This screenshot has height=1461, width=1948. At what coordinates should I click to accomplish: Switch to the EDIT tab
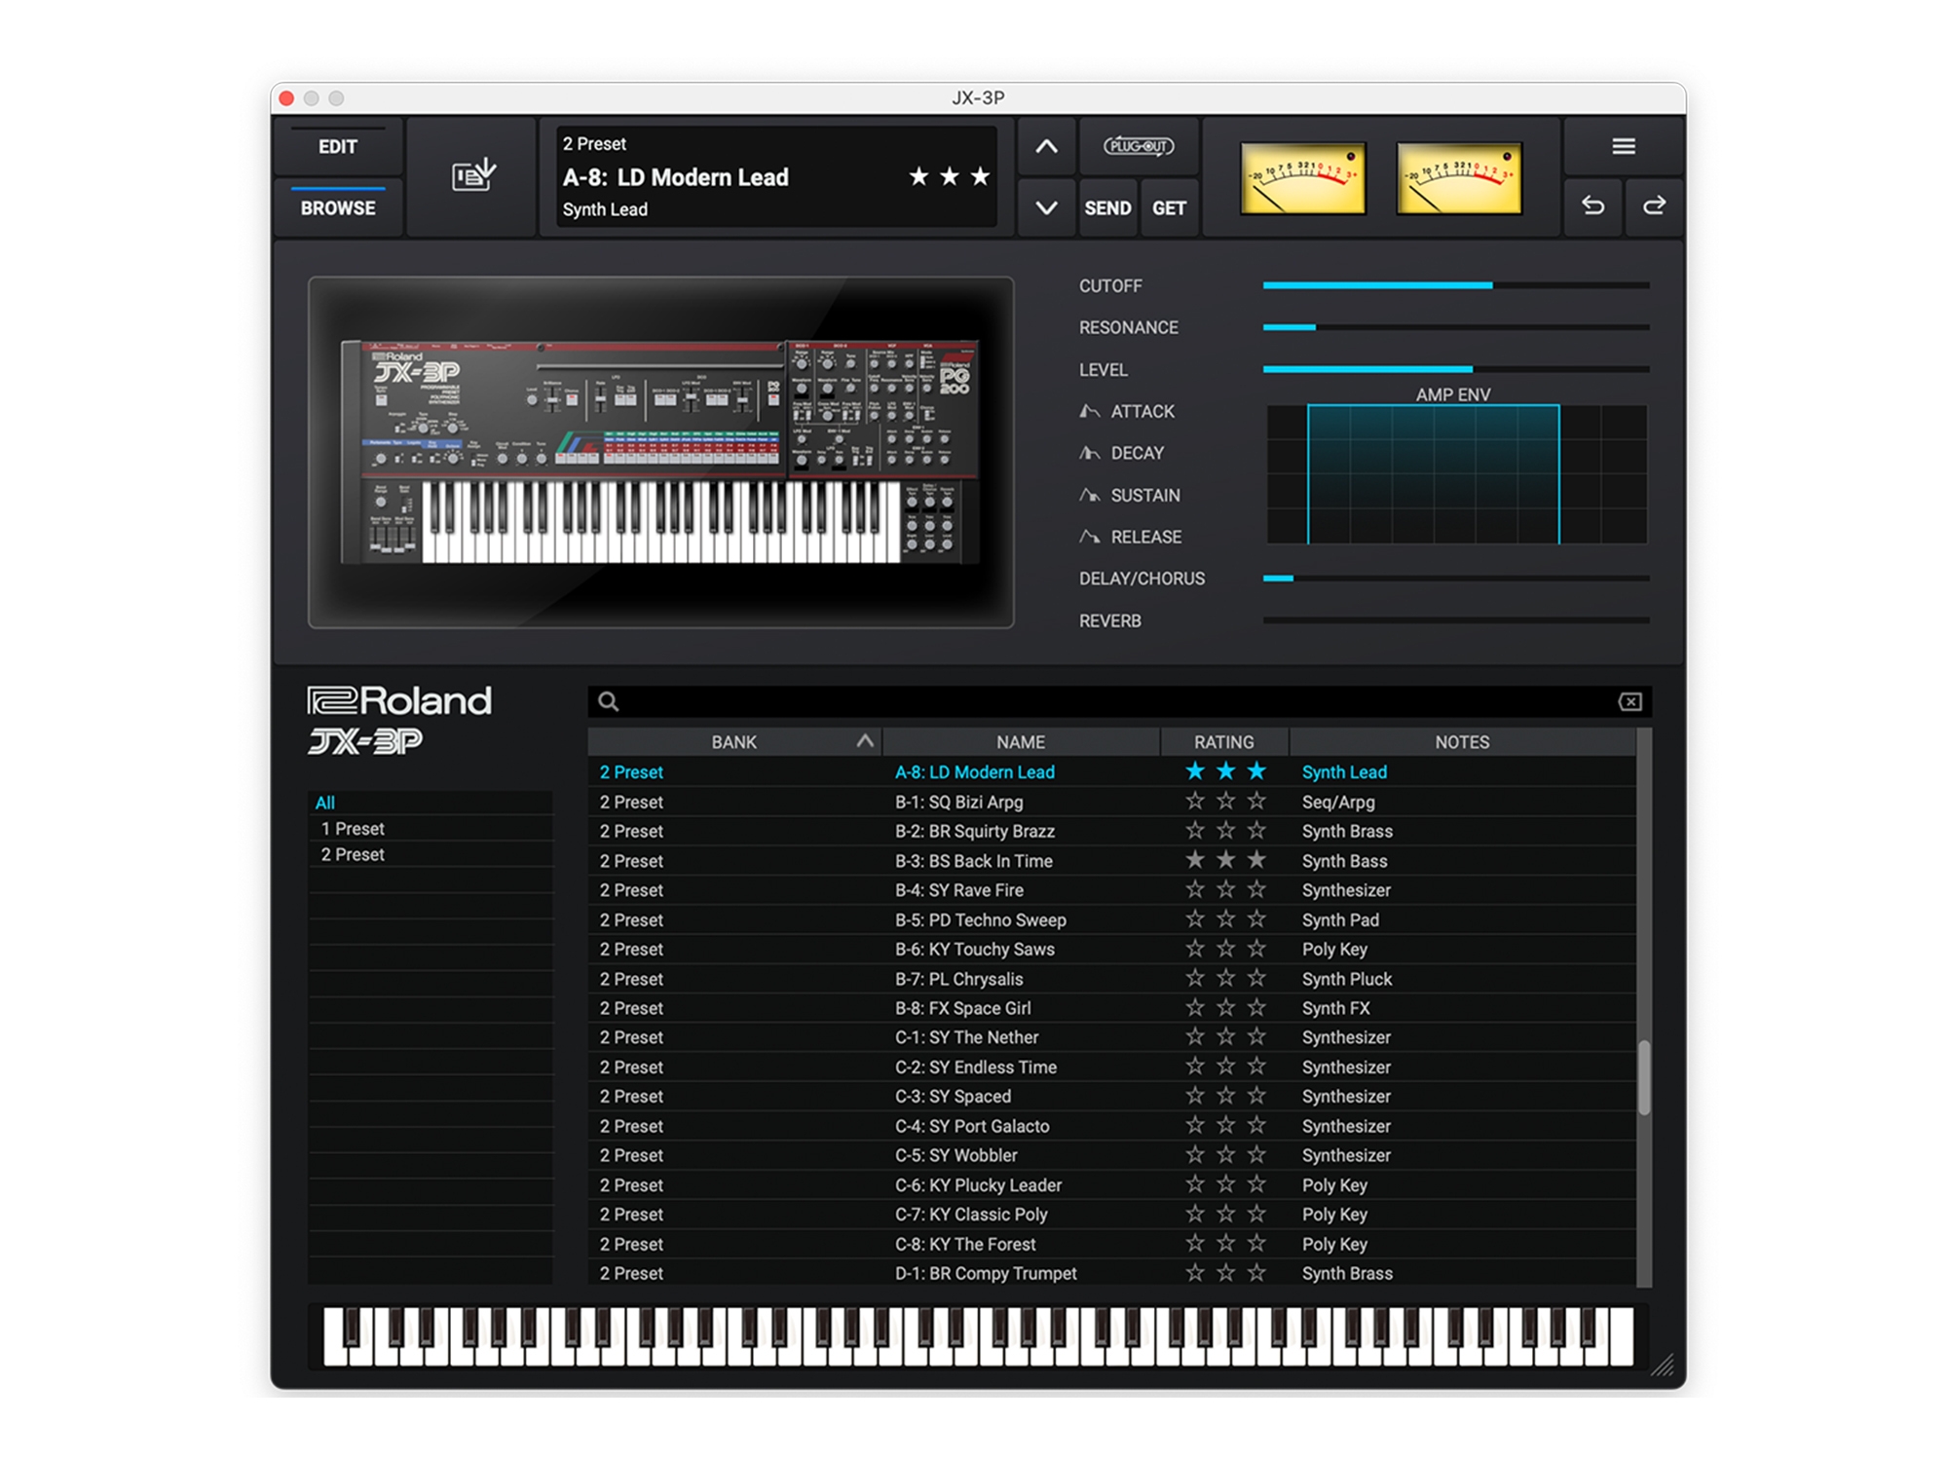click(x=338, y=147)
